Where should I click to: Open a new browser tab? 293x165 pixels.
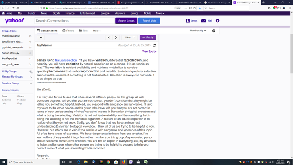coord(263,3)
